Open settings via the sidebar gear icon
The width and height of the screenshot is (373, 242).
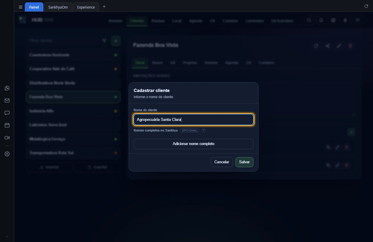click(x=7, y=154)
